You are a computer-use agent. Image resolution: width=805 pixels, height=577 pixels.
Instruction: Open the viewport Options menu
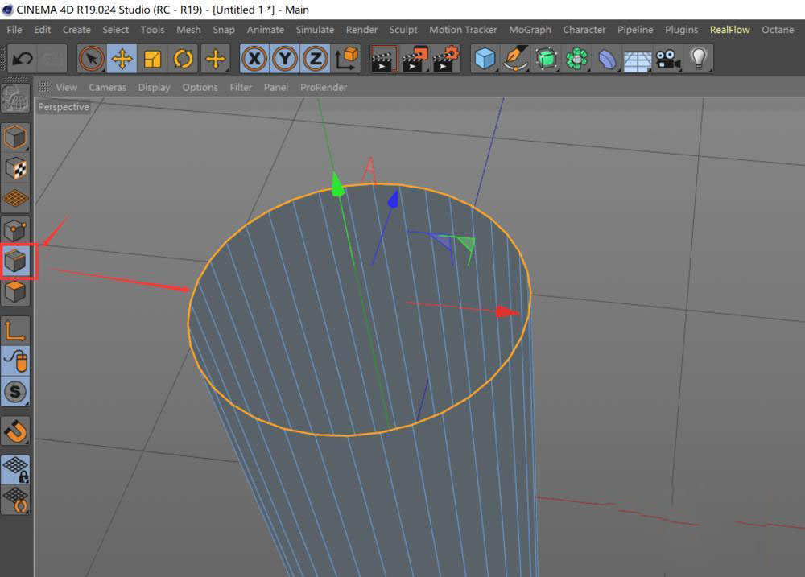200,87
